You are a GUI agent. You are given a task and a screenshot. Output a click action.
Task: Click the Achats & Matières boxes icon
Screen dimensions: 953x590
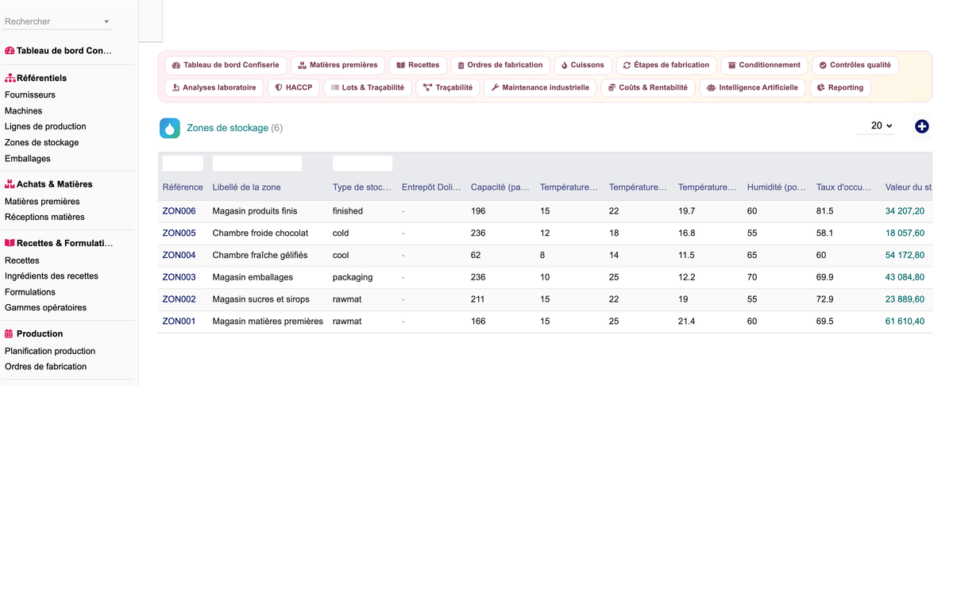(10, 183)
